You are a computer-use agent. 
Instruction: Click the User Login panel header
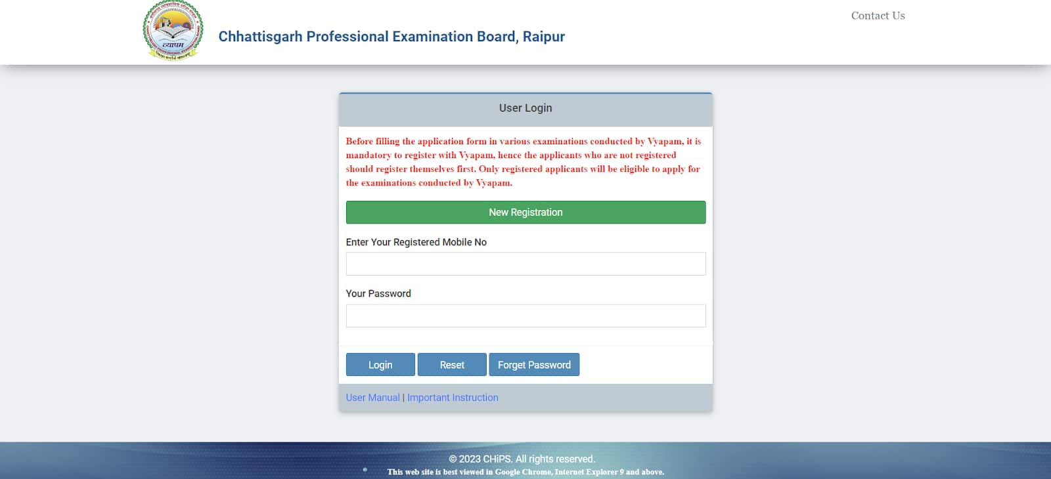(525, 108)
